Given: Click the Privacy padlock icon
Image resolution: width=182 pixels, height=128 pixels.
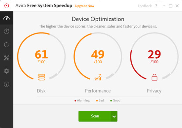Looking at the screenshot, I should pyautogui.click(x=155, y=77).
